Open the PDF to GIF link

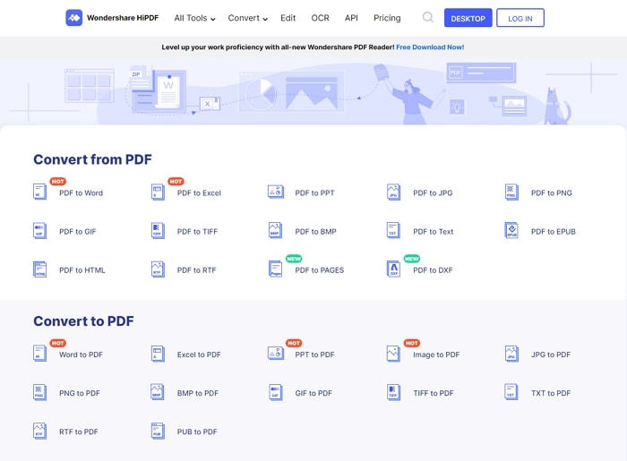(x=78, y=232)
